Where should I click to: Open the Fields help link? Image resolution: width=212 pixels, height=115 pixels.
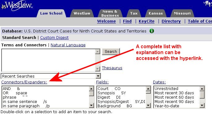(102, 82)
